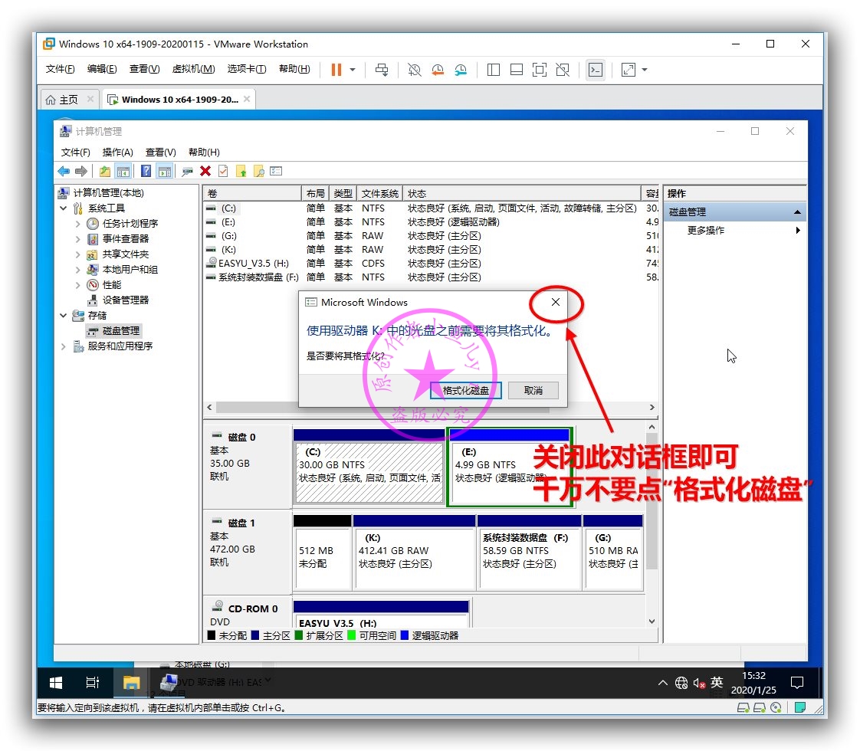The image size is (860, 751).
Task: Click the 磁盘 1 disk label
Action: point(241,523)
